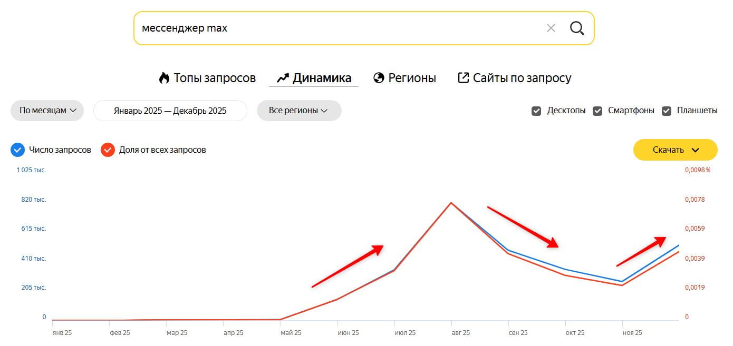Viewport: 733px width, 346px height.
Task: Open the Регионы tab
Action: pyautogui.click(x=412, y=78)
